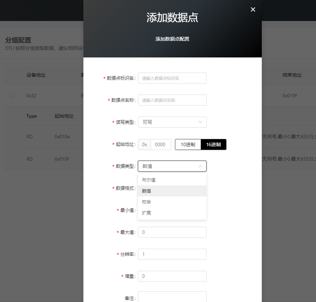Click the 结束地址 column header
This screenshot has height=302, width=316.
(292, 75)
